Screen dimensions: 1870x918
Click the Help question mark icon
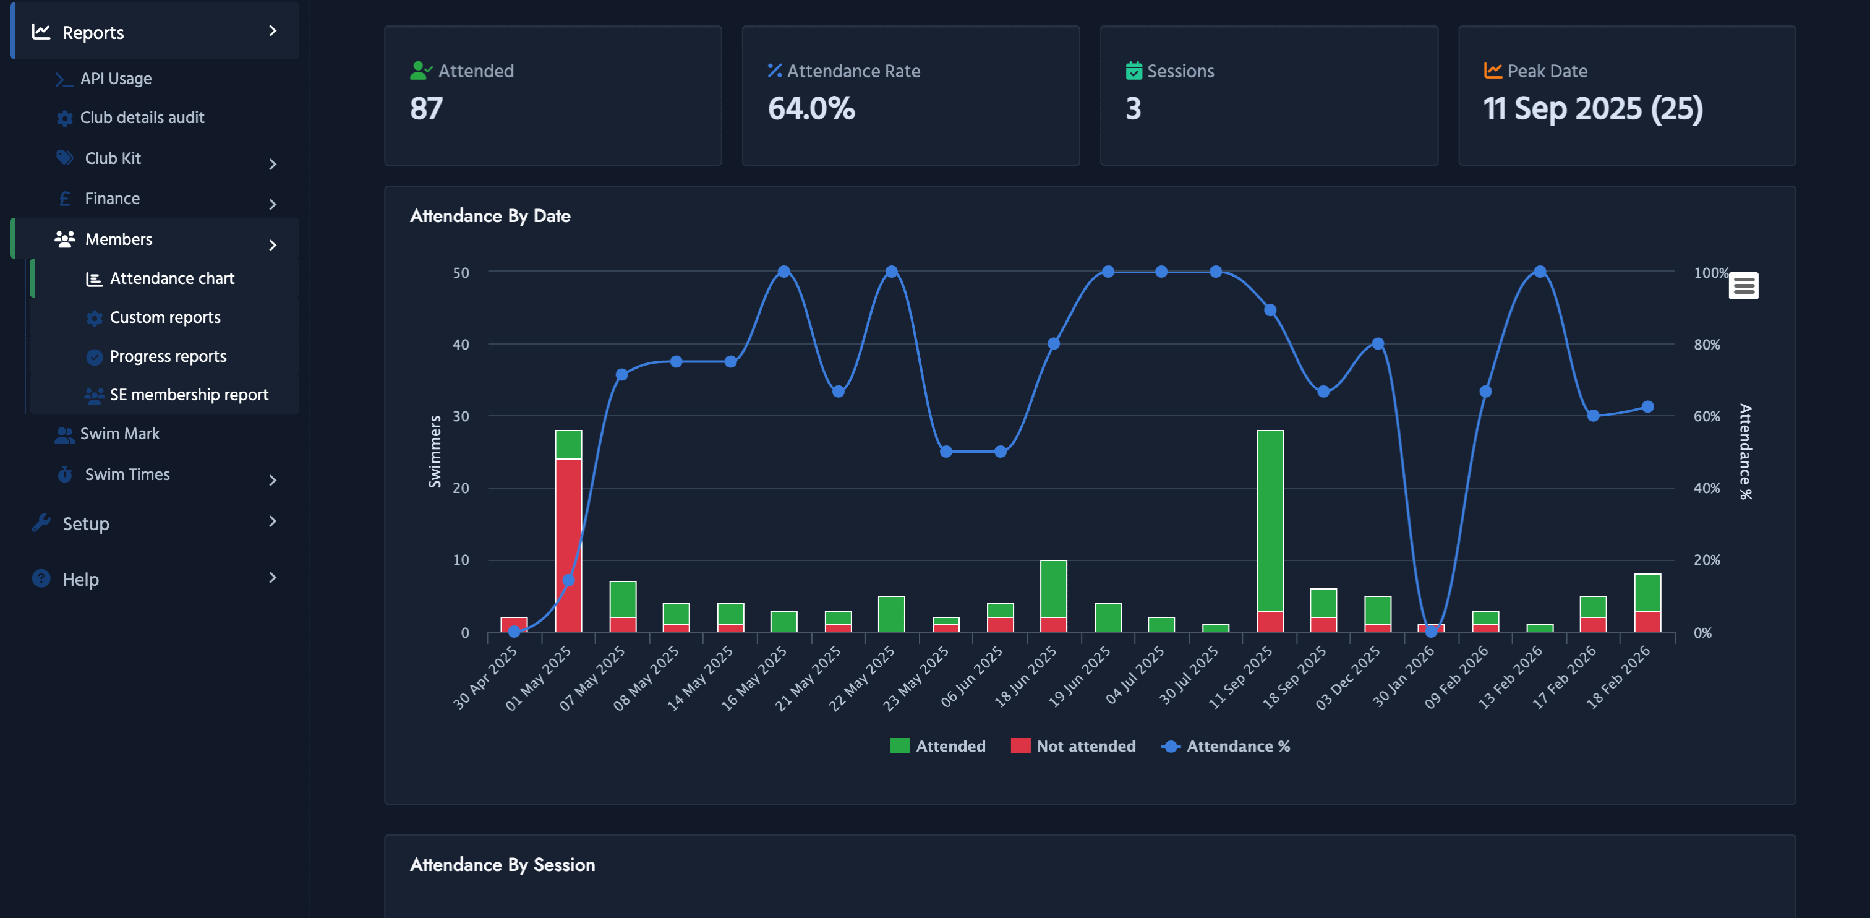click(x=41, y=578)
